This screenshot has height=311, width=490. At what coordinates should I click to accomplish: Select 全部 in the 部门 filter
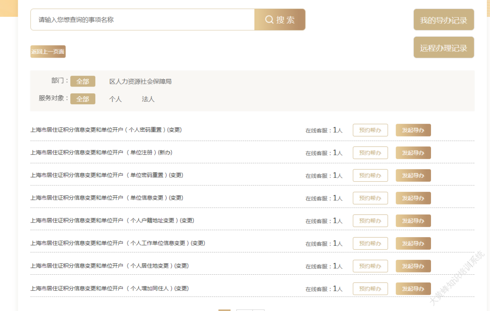[83, 81]
